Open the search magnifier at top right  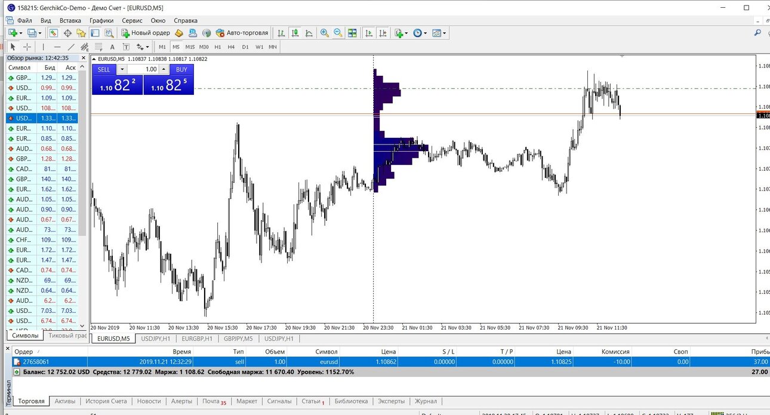pos(758,33)
